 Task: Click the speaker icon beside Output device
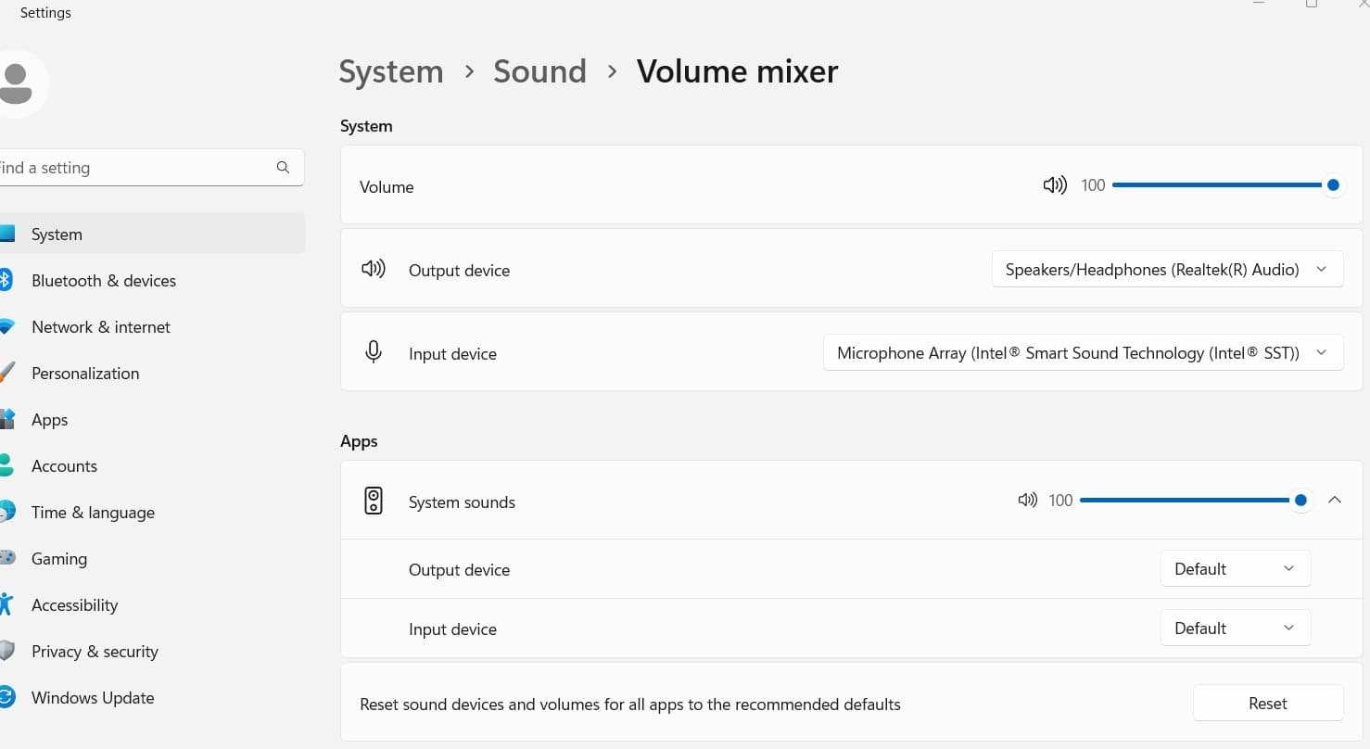[x=374, y=270]
